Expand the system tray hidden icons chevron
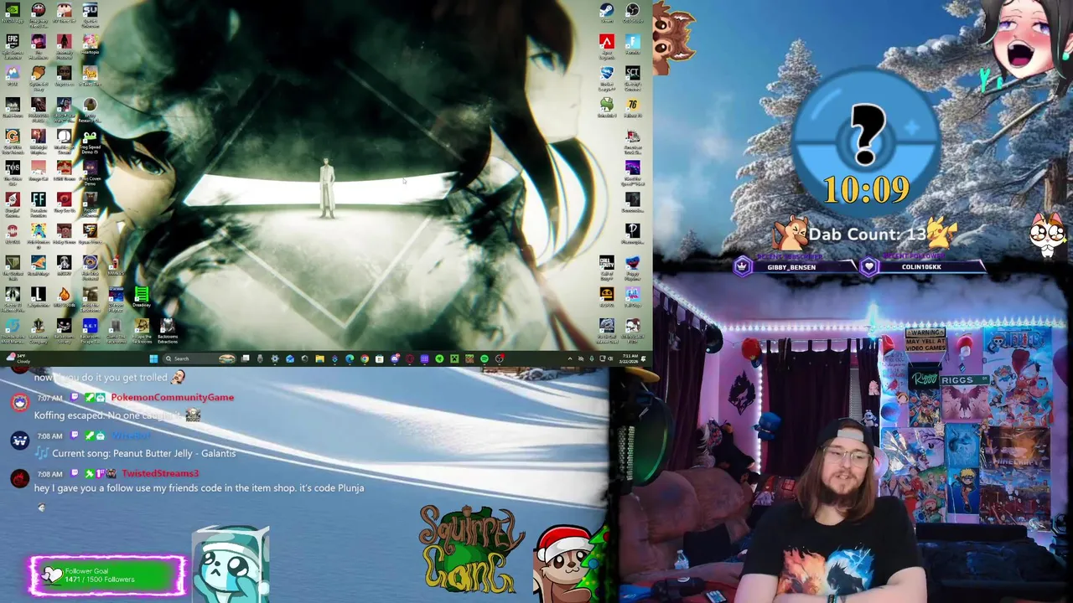Screen dimensions: 1073x603 point(570,358)
